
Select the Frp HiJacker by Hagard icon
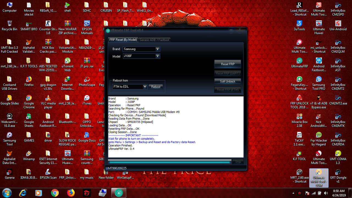[319, 139]
